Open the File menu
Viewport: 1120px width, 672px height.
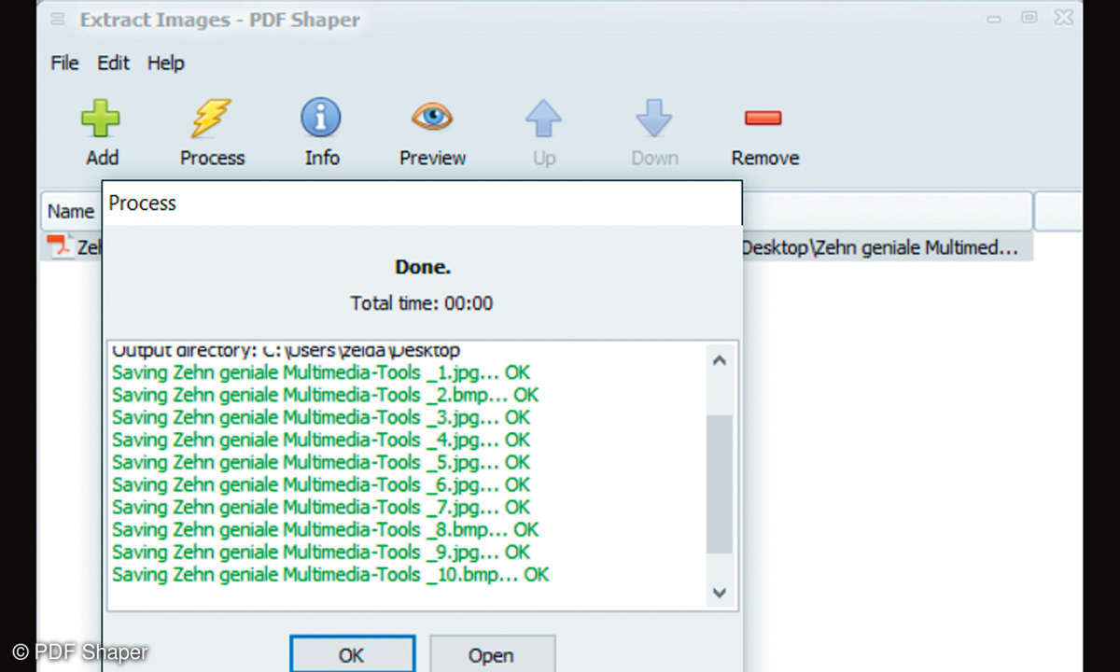(64, 63)
